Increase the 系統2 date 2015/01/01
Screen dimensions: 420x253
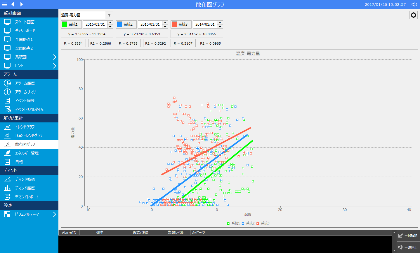click(x=165, y=22)
